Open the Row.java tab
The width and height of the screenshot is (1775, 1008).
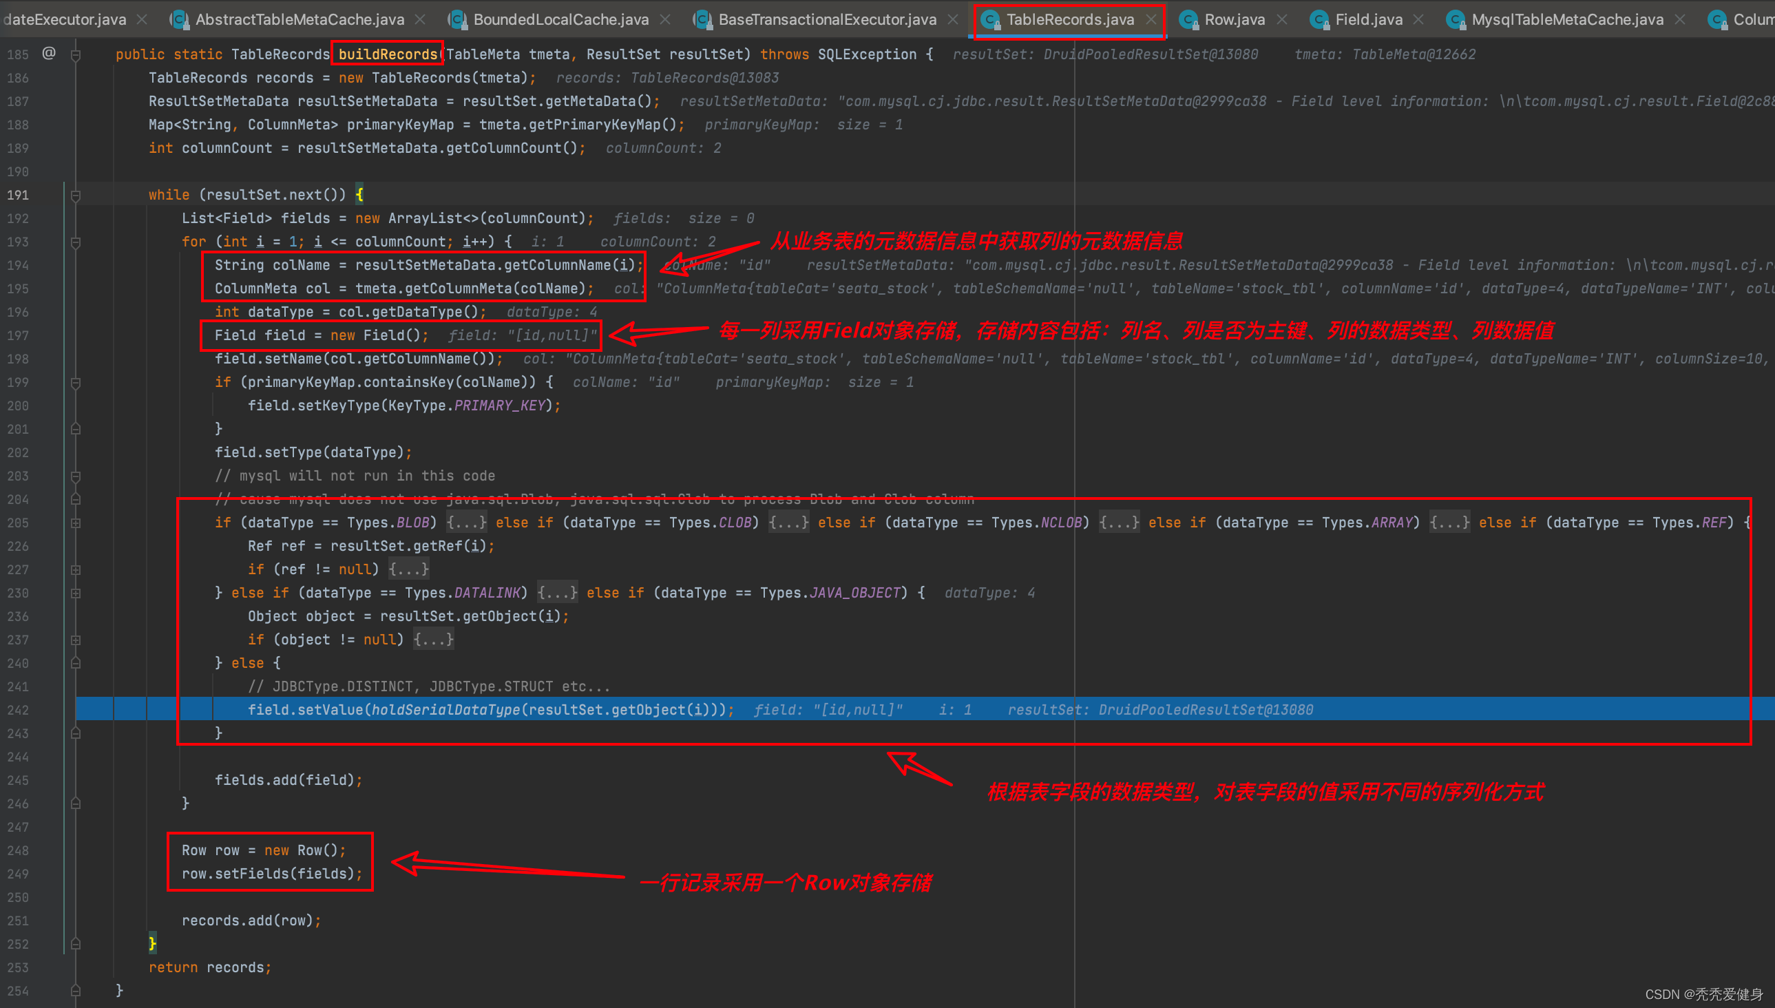tap(1235, 19)
